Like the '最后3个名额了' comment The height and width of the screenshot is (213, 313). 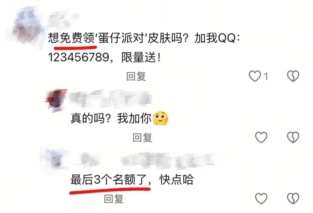pyautogui.click(x=261, y=198)
